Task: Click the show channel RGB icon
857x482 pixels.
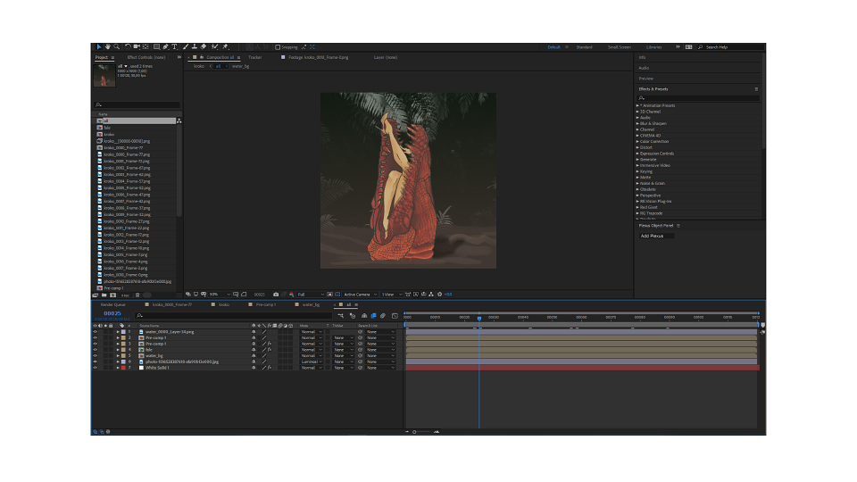Action: point(291,294)
